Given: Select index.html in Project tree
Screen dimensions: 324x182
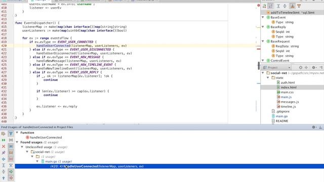Looking at the screenshot, I should 289,87.
